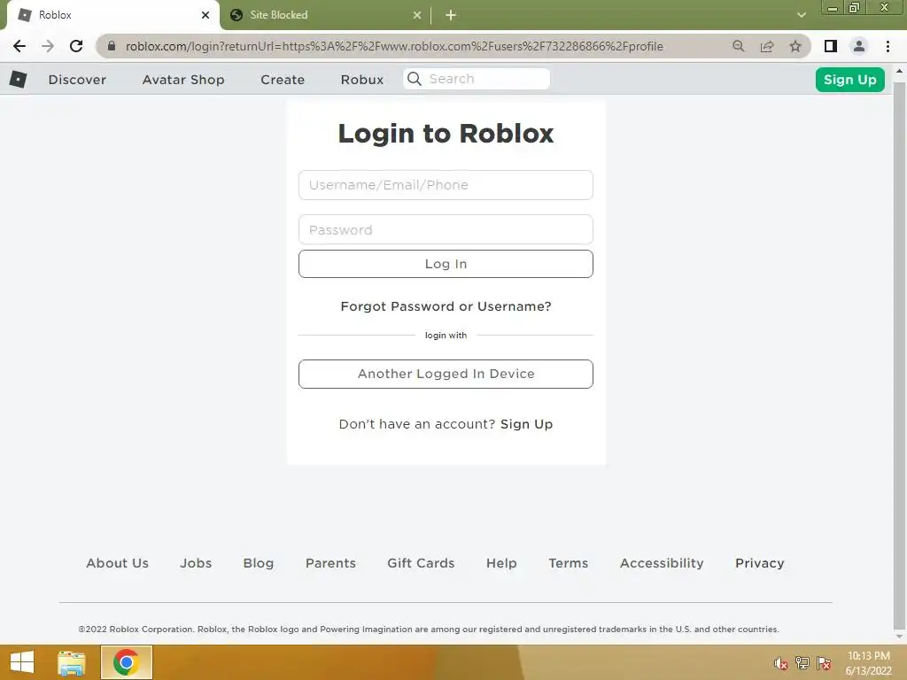Image resolution: width=907 pixels, height=680 pixels.
Task: Open Terms footer link
Action: pyautogui.click(x=568, y=563)
